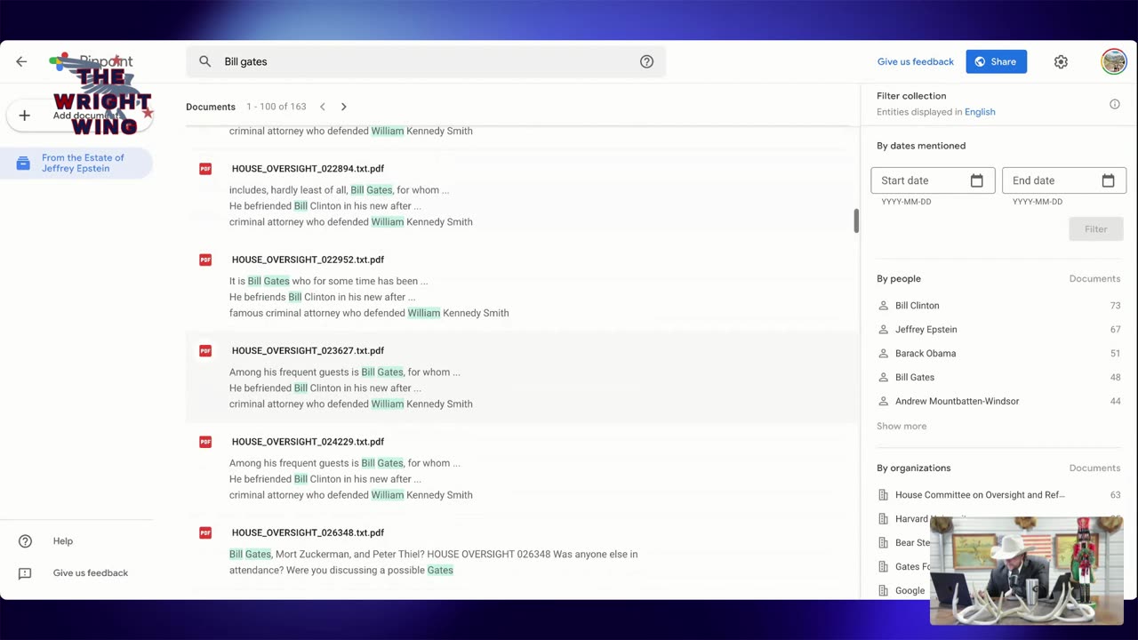Open the Start date calendar picker
This screenshot has height=640, width=1138.
(x=976, y=180)
